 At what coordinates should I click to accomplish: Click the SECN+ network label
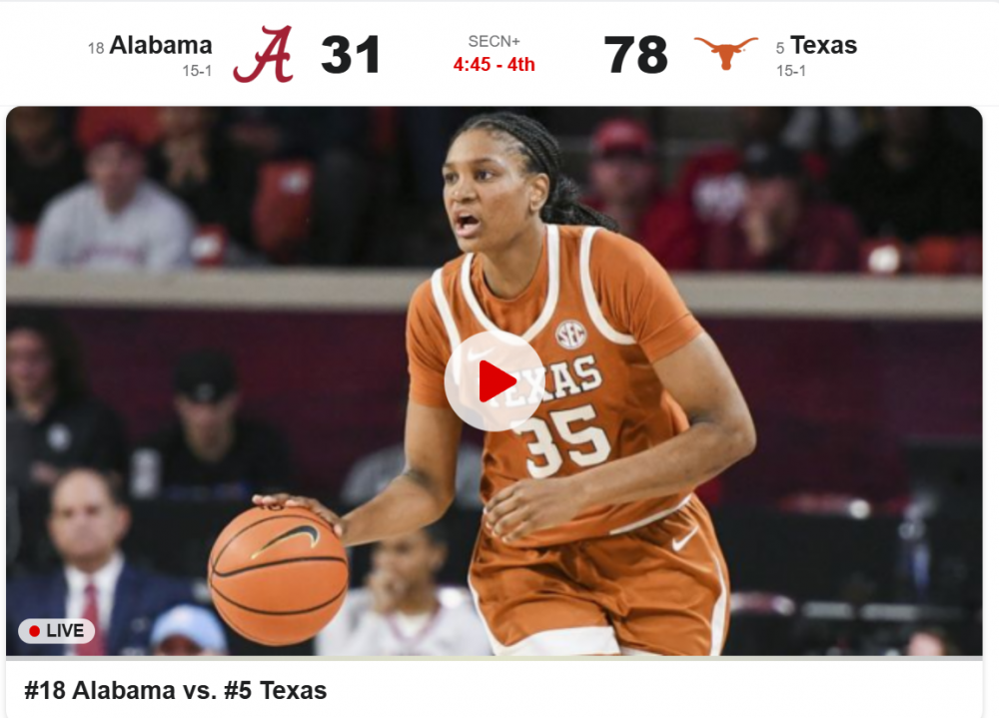[x=494, y=41]
